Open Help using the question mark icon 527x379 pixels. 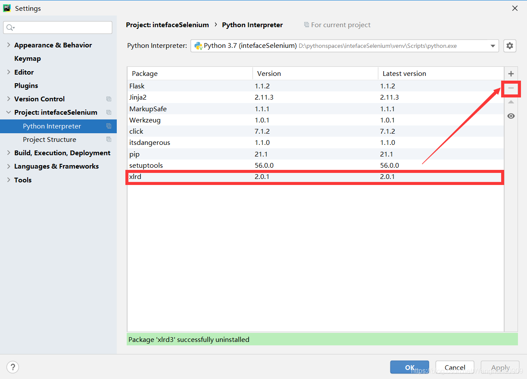(x=12, y=367)
